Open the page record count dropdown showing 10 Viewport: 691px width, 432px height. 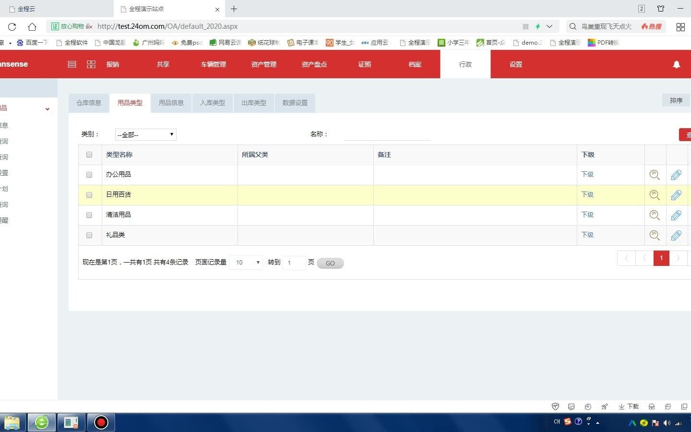[x=246, y=263]
